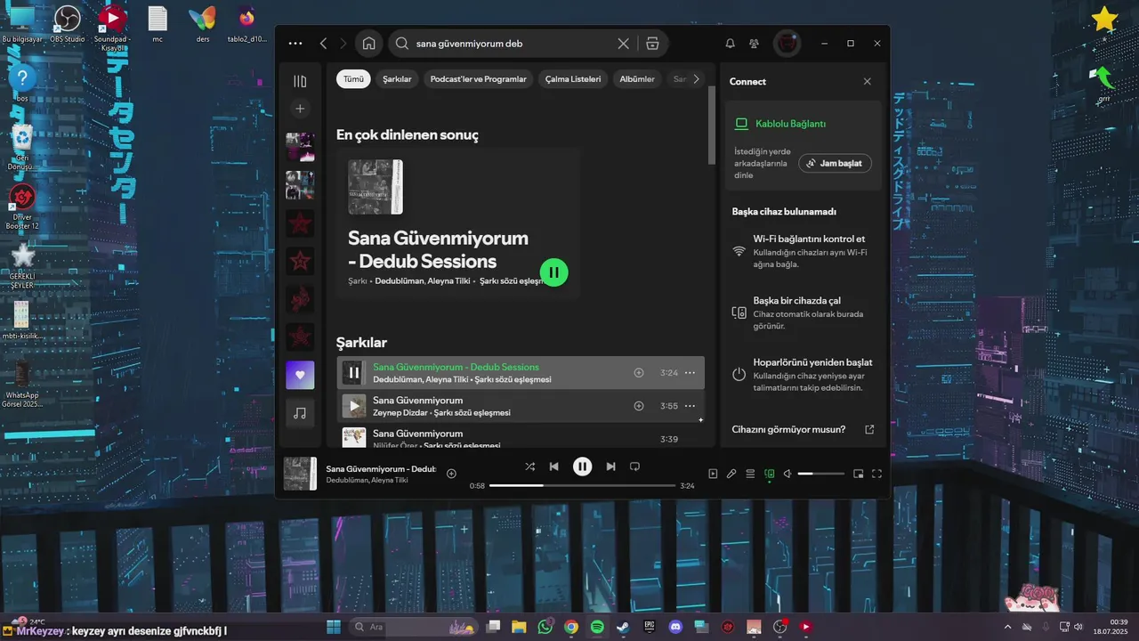Play Sana Güvenmiyorum by Zeynep Dizdar
This screenshot has width=1139, height=641.
(353, 406)
